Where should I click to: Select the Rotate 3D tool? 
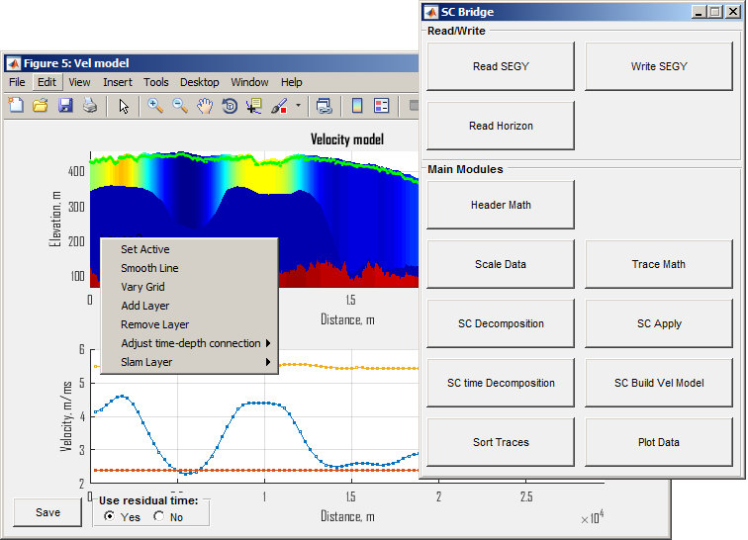pyautogui.click(x=230, y=106)
